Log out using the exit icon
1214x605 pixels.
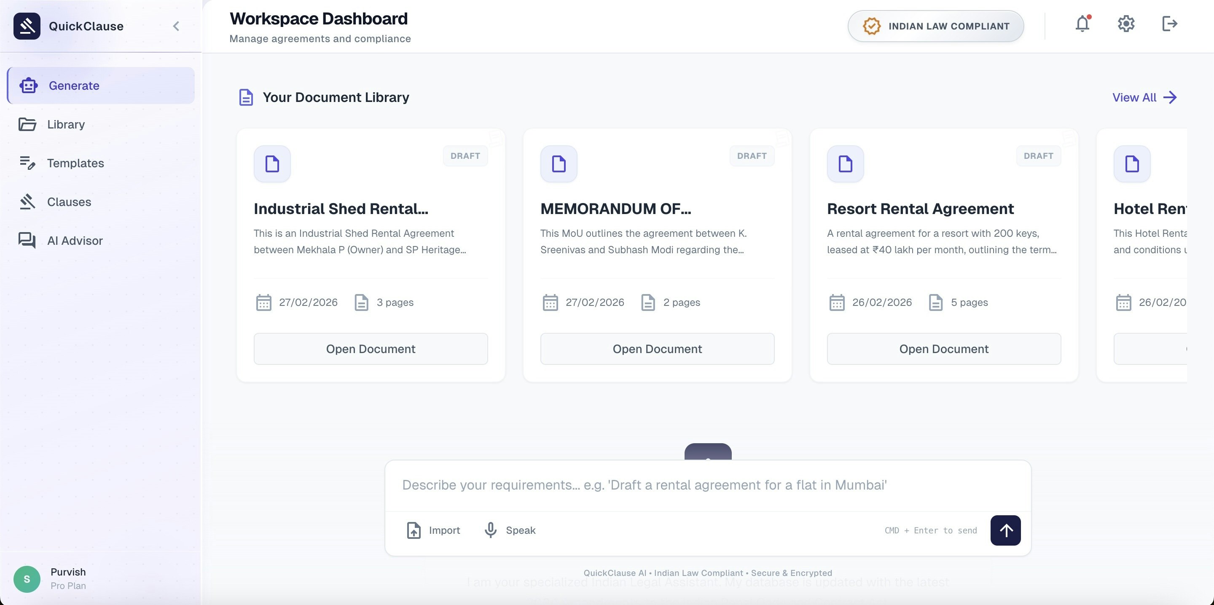click(1170, 24)
